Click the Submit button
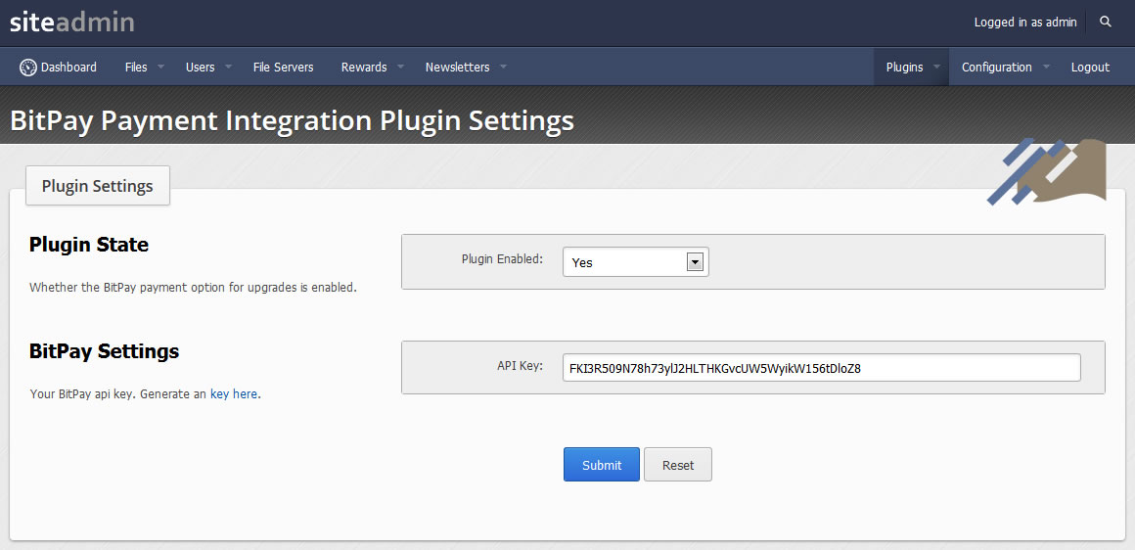This screenshot has height=550, width=1135. coord(602,465)
